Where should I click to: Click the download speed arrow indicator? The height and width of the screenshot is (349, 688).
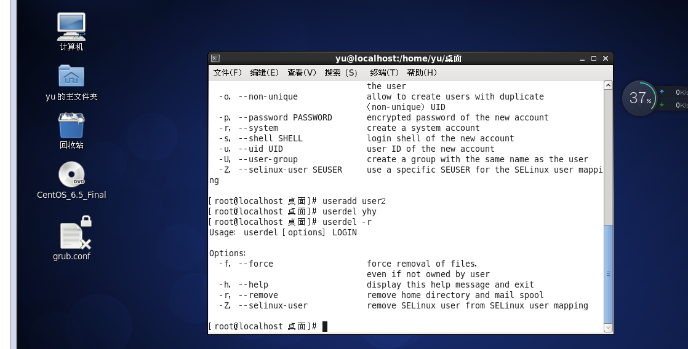point(662,104)
